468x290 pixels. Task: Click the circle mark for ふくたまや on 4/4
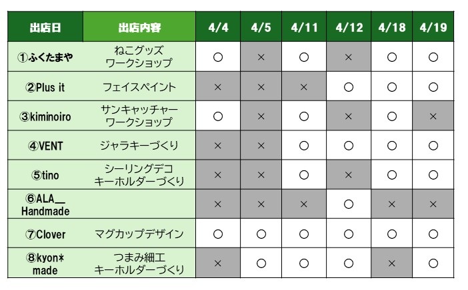[x=217, y=57]
